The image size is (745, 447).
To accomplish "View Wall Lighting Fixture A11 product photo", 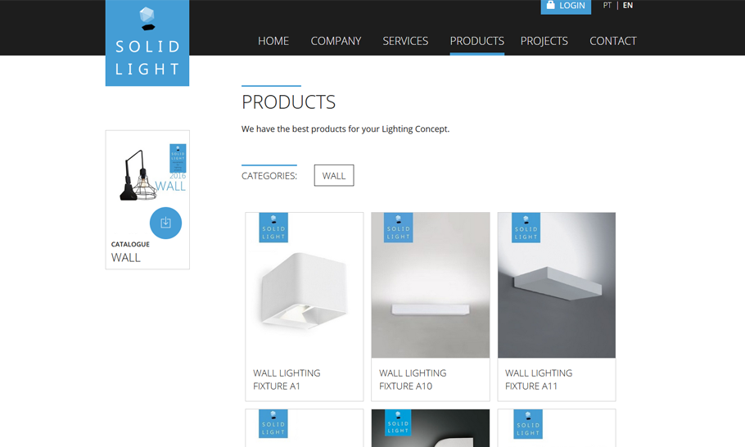I will [x=557, y=285].
